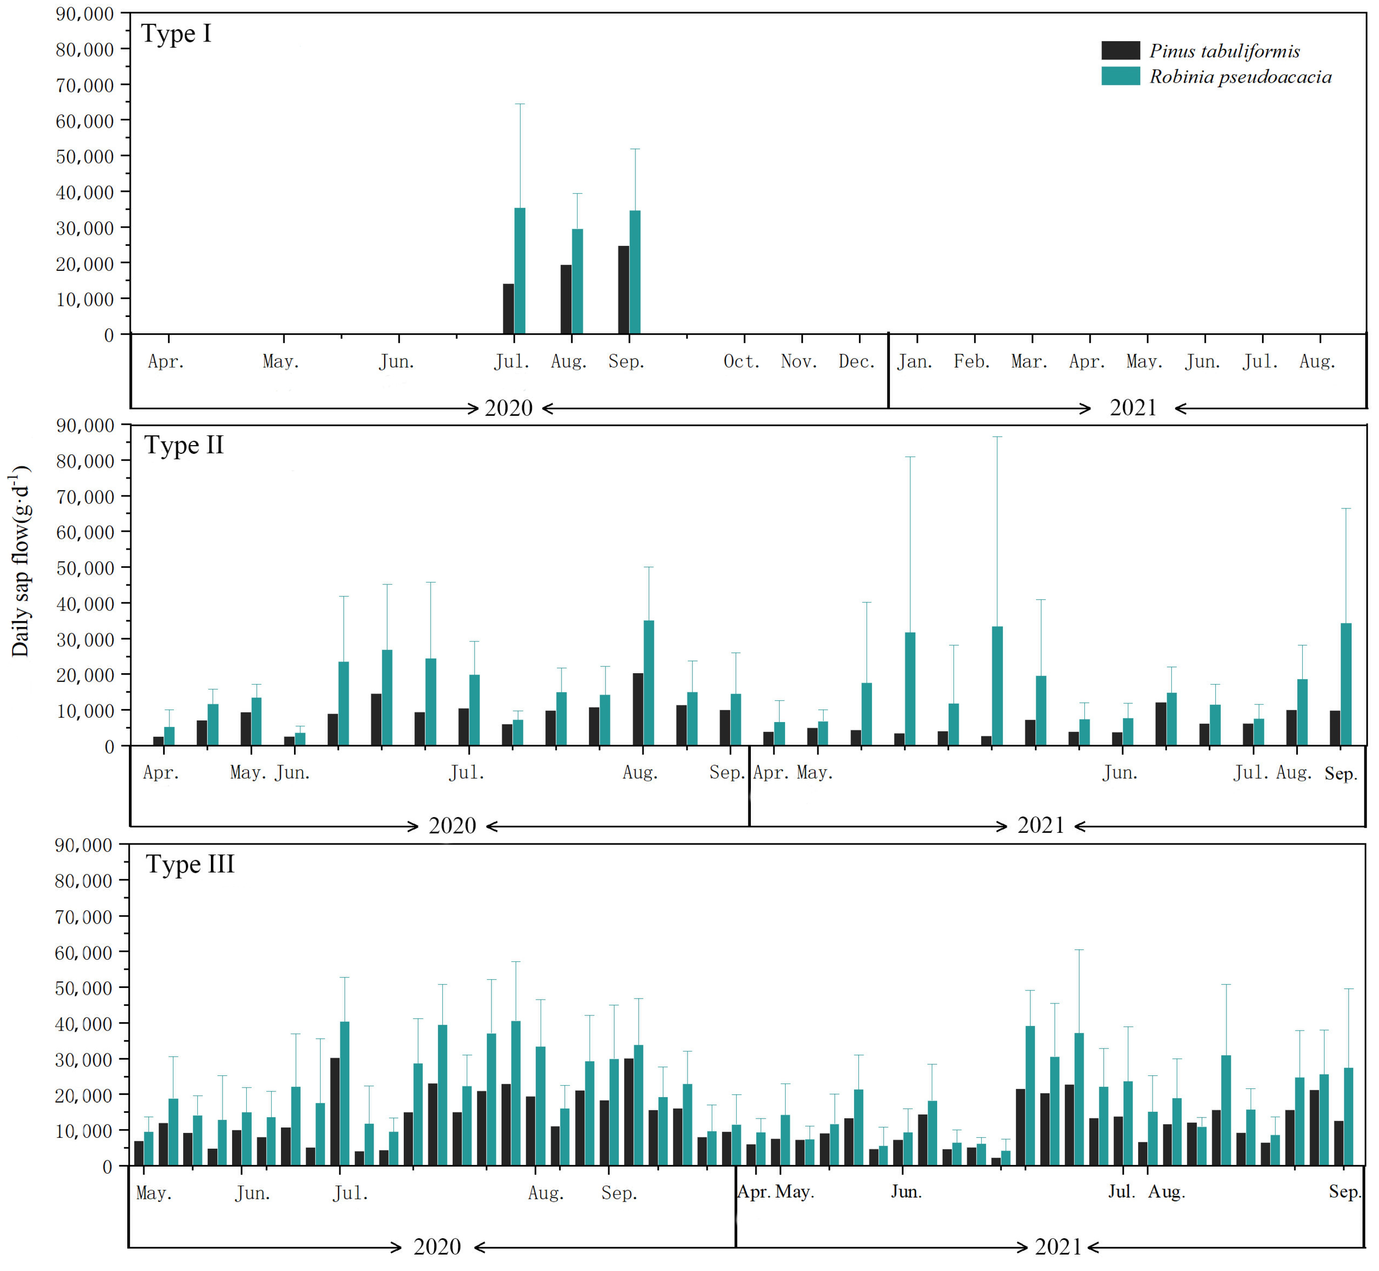
Task: Click the 90,000 tick label of Type I
Action: (x=85, y=14)
